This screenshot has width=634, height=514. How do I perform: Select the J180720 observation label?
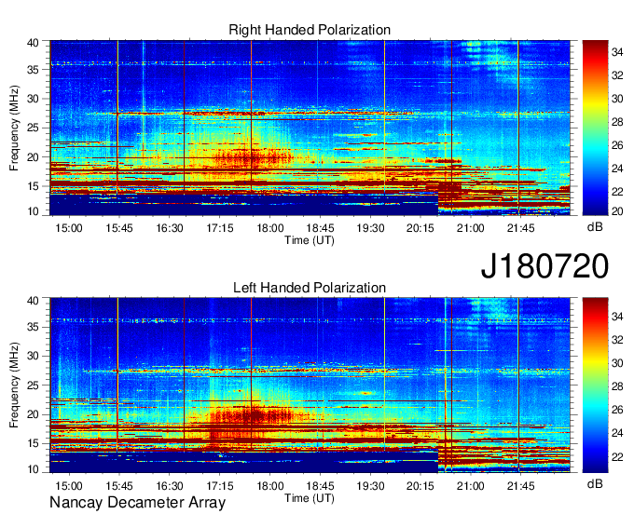(544, 266)
